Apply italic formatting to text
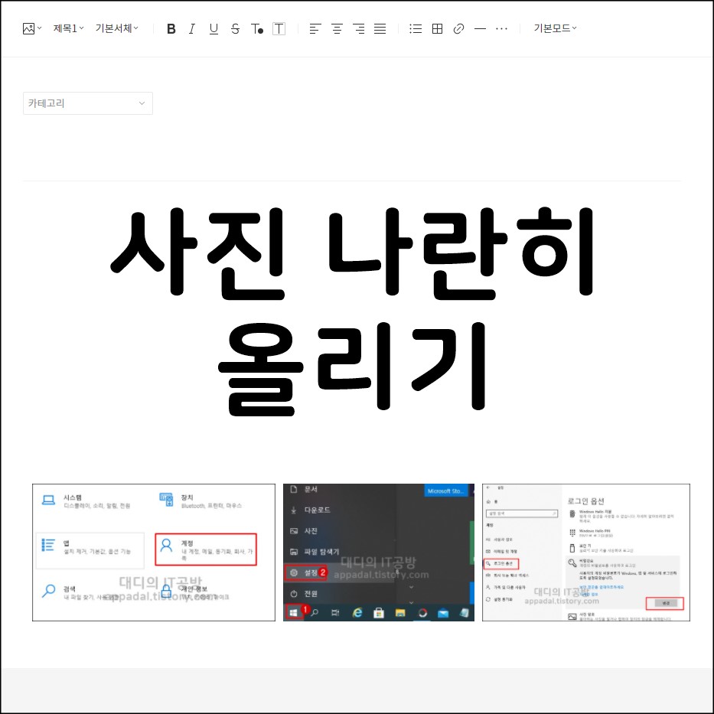 [x=193, y=28]
